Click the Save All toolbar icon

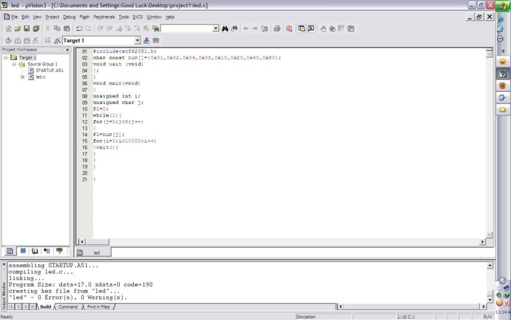point(36,29)
